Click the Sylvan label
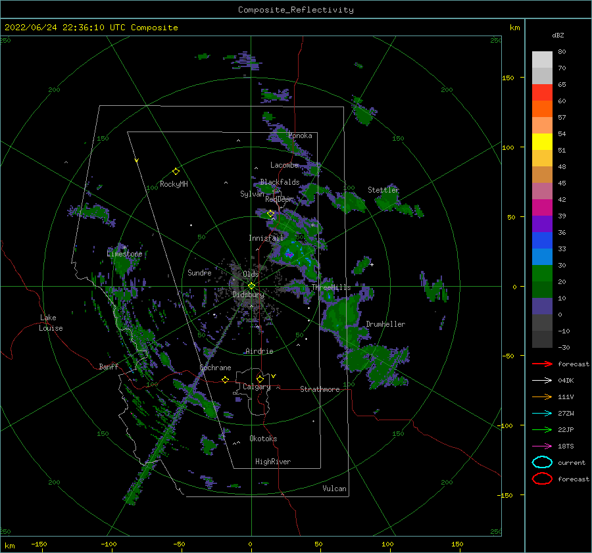Screen dimensions: 592x553 coord(252,194)
